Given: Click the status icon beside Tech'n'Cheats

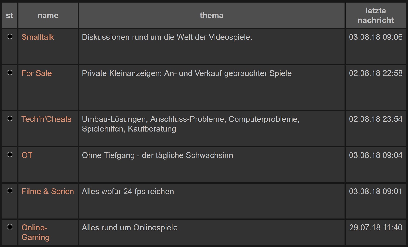Looking at the screenshot, I should pos(10,118).
